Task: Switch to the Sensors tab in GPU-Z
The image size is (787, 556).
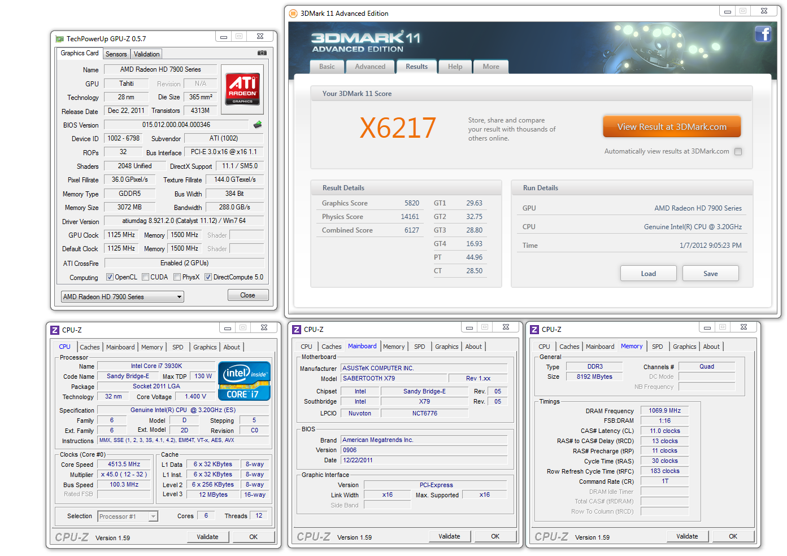Action: tap(116, 54)
